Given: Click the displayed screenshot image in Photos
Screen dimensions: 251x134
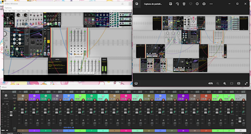Looking at the screenshot, I should click(x=191, y=44).
